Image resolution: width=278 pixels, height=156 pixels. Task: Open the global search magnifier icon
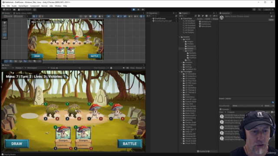[259, 10]
